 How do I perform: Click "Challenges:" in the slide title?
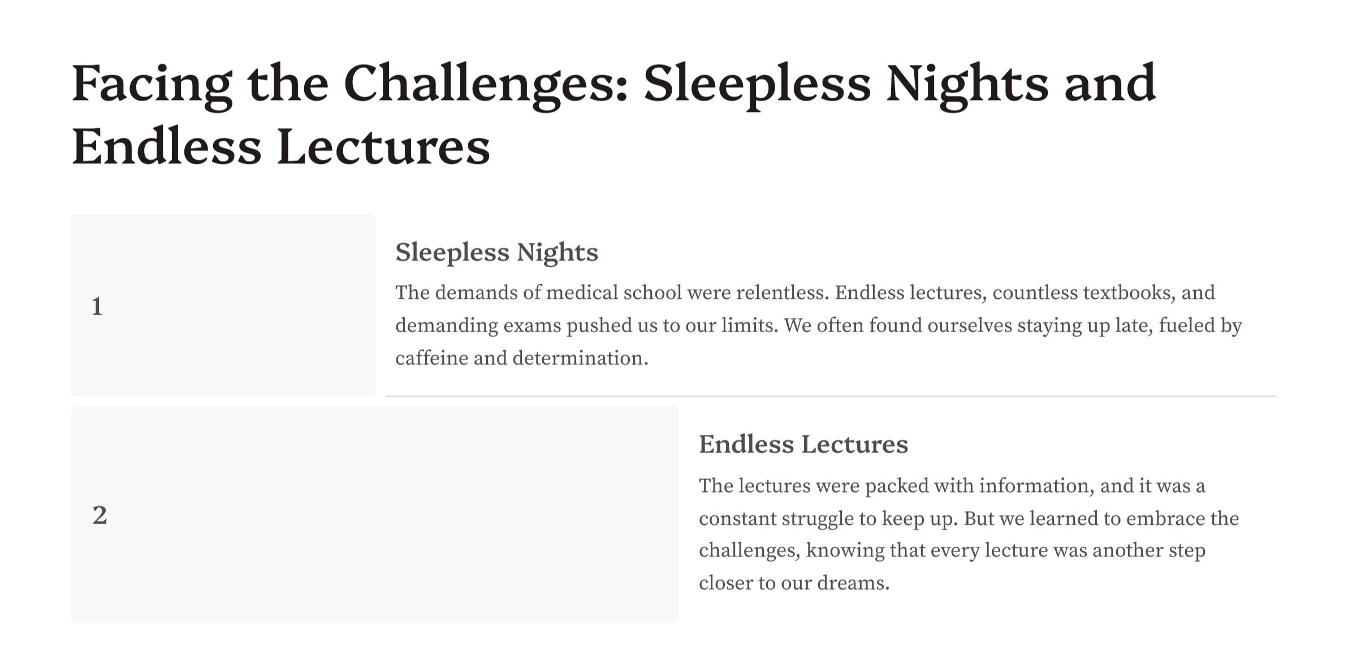tap(486, 85)
